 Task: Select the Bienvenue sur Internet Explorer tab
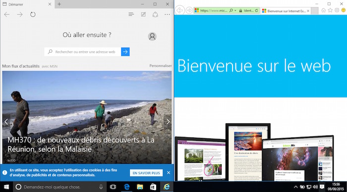(286, 10)
